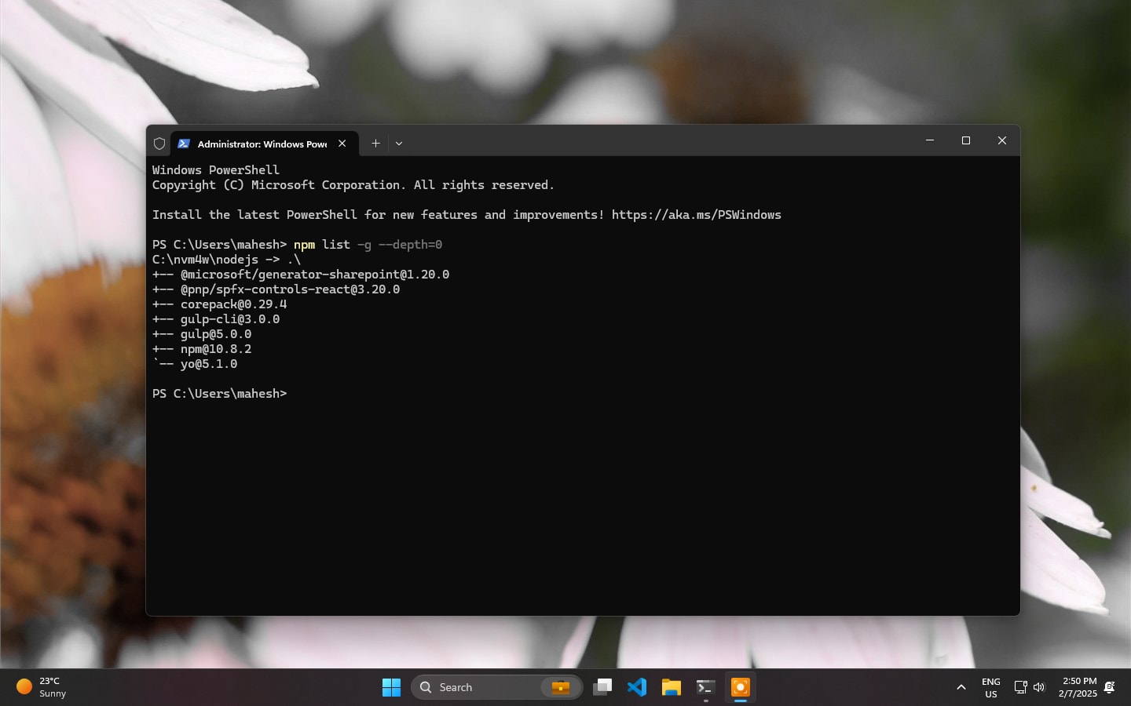Screen dimensions: 1131x706
Task: Click the https://aka.ms/PSWindows link
Action: (x=697, y=215)
